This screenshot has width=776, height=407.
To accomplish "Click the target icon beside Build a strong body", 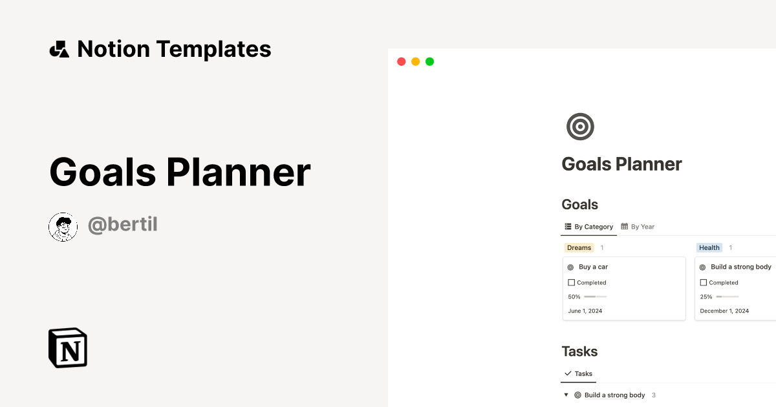I will click(703, 267).
